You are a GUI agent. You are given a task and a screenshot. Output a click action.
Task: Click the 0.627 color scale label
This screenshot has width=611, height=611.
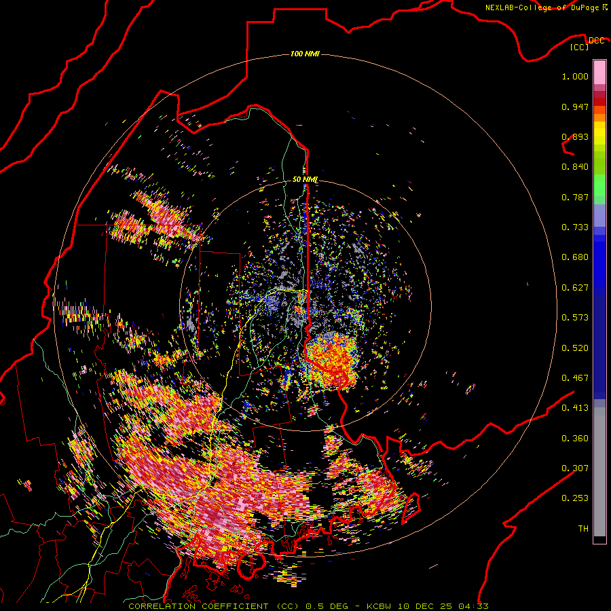click(575, 288)
